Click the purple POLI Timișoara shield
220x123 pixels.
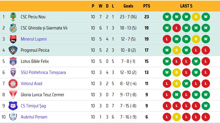click(13, 72)
